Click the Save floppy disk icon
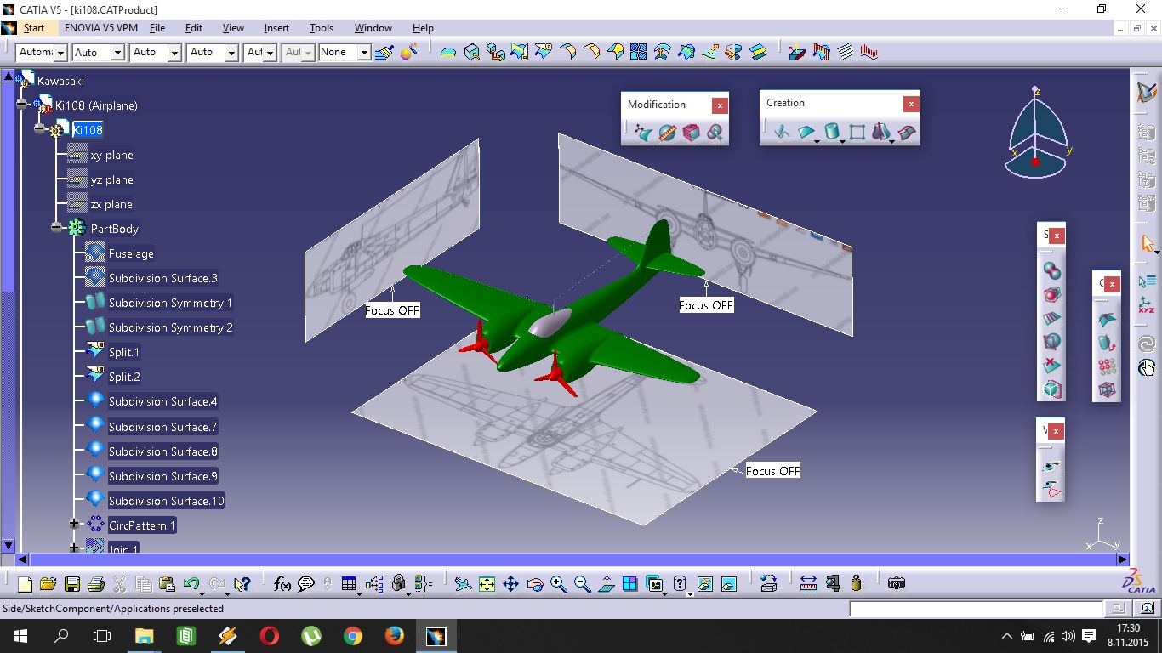The width and height of the screenshot is (1162, 653). pyautogui.click(x=72, y=584)
